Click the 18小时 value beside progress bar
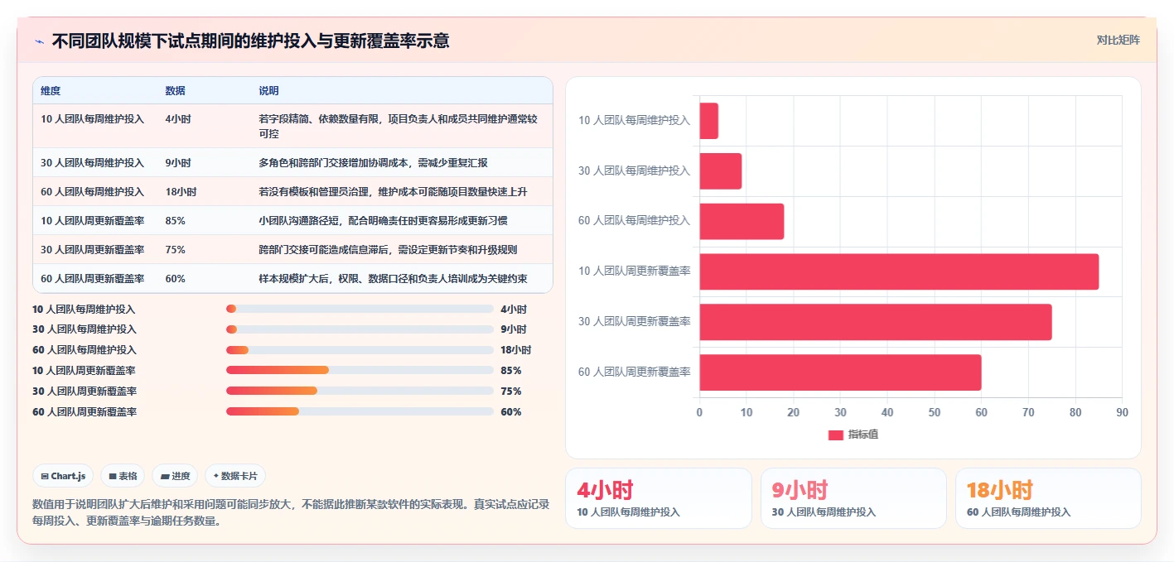Screen dimensions: 1174x562 tap(516, 350)
